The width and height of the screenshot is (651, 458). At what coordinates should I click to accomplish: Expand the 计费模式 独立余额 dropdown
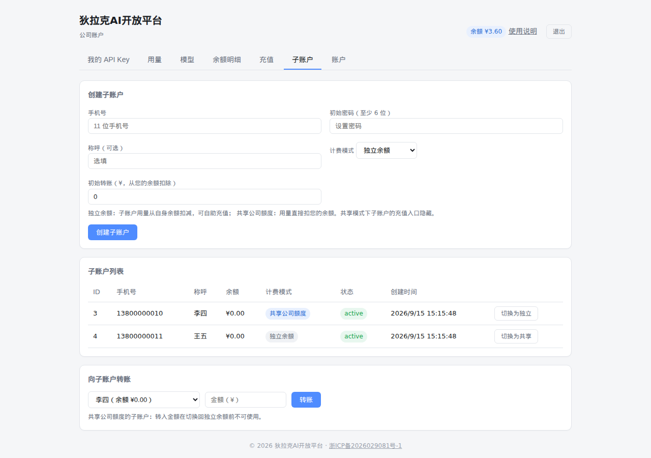pyautogui.click(x=387, y=151)
